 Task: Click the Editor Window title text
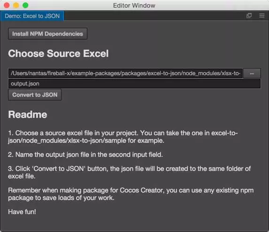[134, 5]
